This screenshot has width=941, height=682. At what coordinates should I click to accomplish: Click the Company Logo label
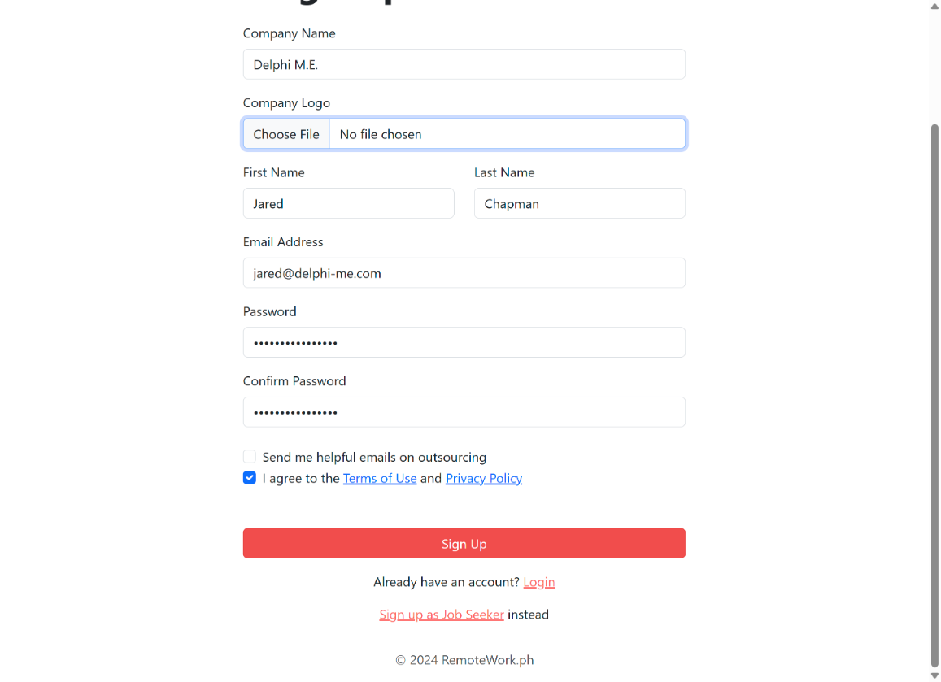tap(286, 102)
